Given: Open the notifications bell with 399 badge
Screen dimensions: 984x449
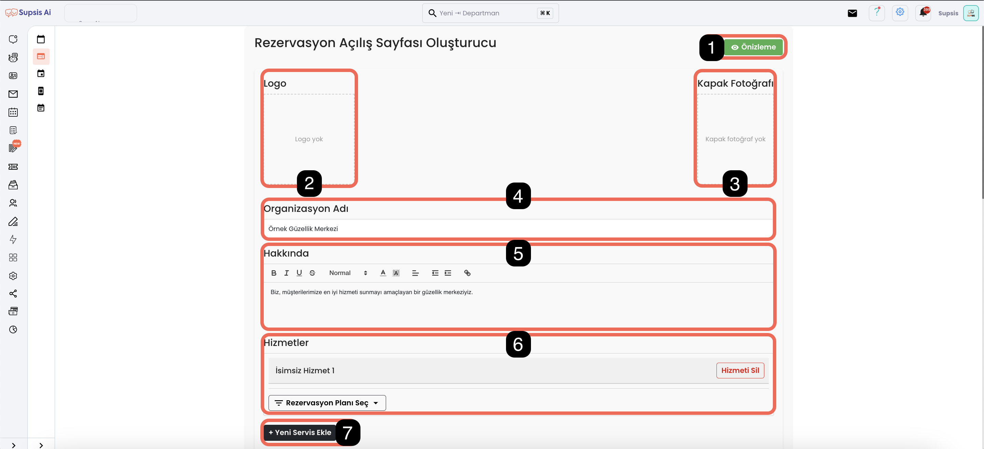Looking at the screenshot, I should tap(923, 13).
